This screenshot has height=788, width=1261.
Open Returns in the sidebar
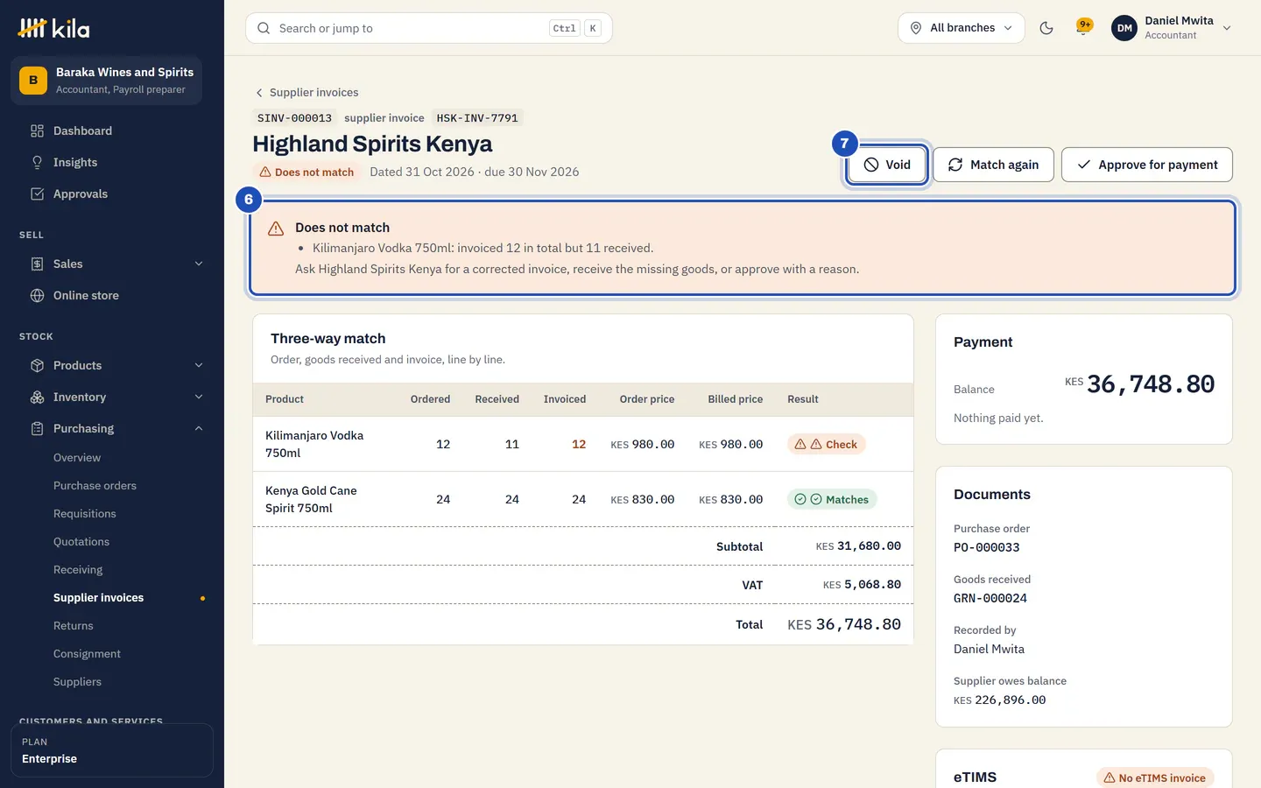click(74, 626)
